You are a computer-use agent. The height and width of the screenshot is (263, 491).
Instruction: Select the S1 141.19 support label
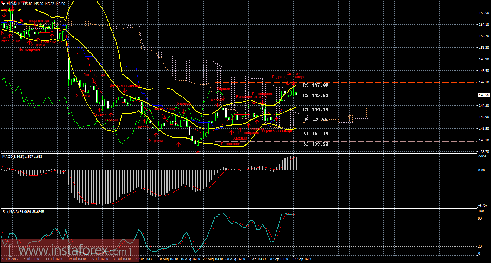pyautogui.click(x=316, y=134)
